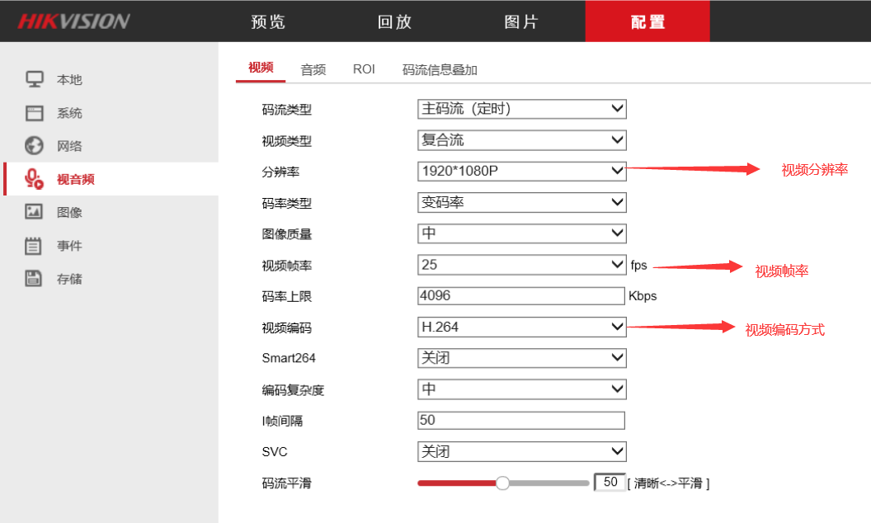Image resolution: width=871 pixels, height=523 pixels.
Task: Click the Kbps unit text
Action: point(643,296)
